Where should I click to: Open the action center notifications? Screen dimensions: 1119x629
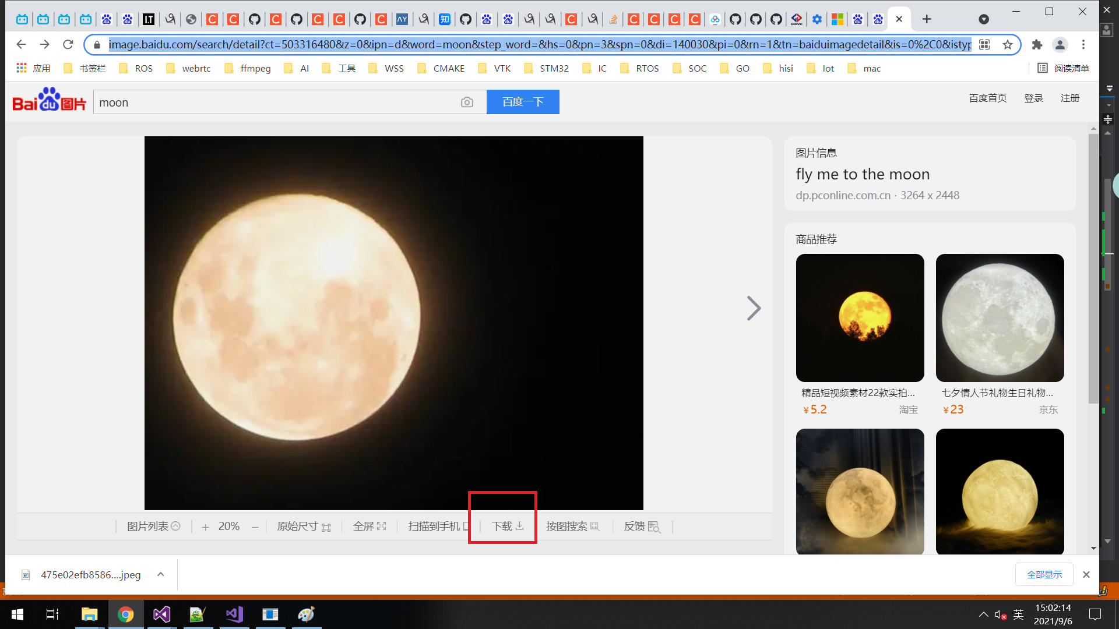click(1095, 614)
